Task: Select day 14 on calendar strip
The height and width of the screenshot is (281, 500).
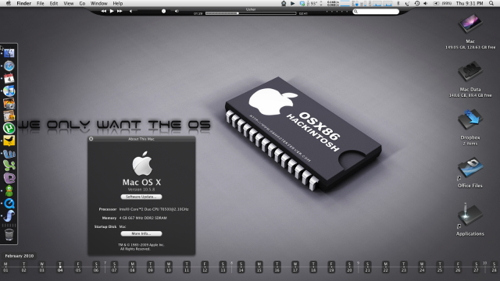Action: pyautogui.click(x=241, y=267)
